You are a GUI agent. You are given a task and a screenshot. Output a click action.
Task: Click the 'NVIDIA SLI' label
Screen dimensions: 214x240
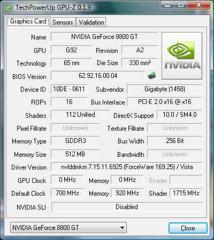click(31, 207)
